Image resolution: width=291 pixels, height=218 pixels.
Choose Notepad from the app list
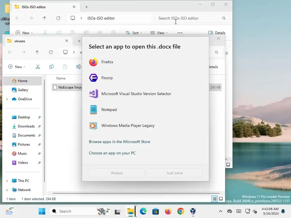coord(145,110)
